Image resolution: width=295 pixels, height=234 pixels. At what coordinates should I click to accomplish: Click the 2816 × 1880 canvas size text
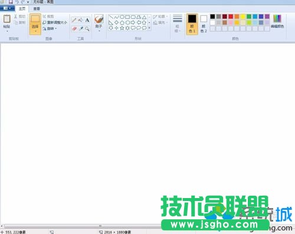click(x=117, y=232)
